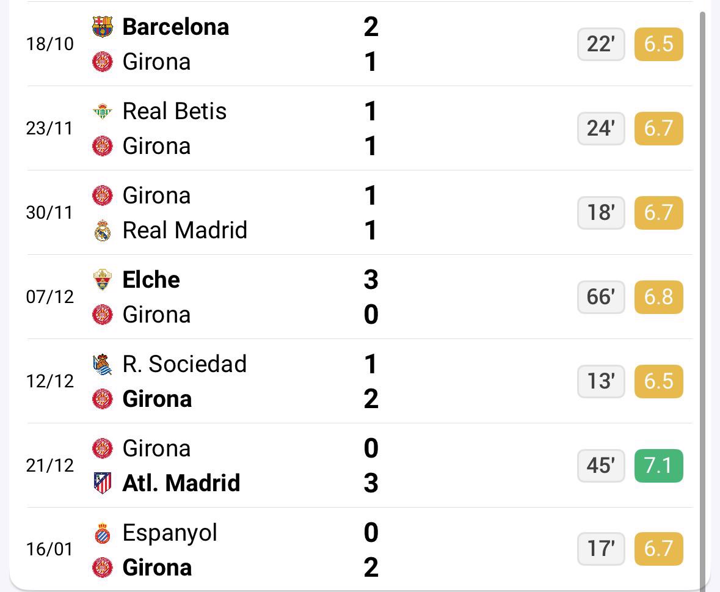Viewport: 720px width, 592px height.
Task: Select the 45' minutes played badge
Action: pyautogui.click(x=601, y=466)
